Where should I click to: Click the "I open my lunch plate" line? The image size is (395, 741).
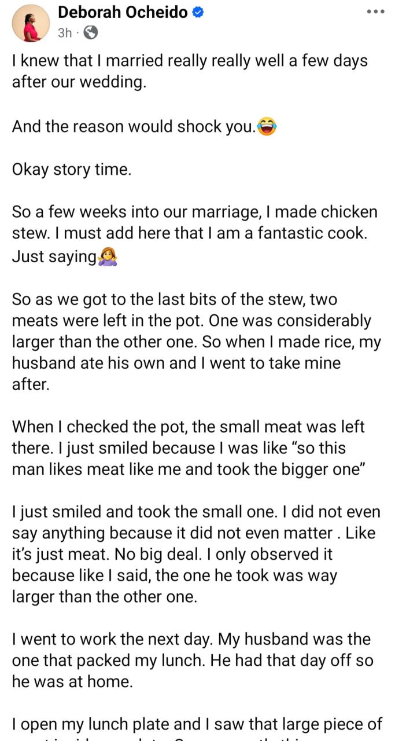pos(197,724)
